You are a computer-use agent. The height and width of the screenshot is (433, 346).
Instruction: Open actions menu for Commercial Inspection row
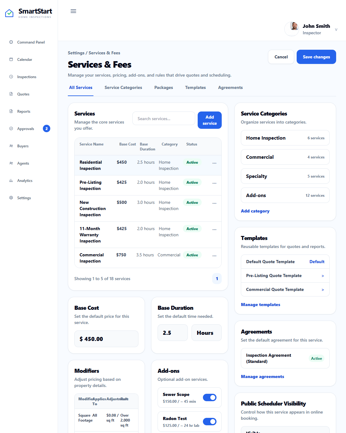click(x=214, y=256)
